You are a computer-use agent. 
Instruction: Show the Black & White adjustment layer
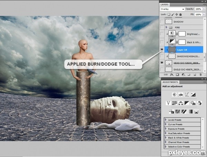pyautogui.click(x=162, y=42)
